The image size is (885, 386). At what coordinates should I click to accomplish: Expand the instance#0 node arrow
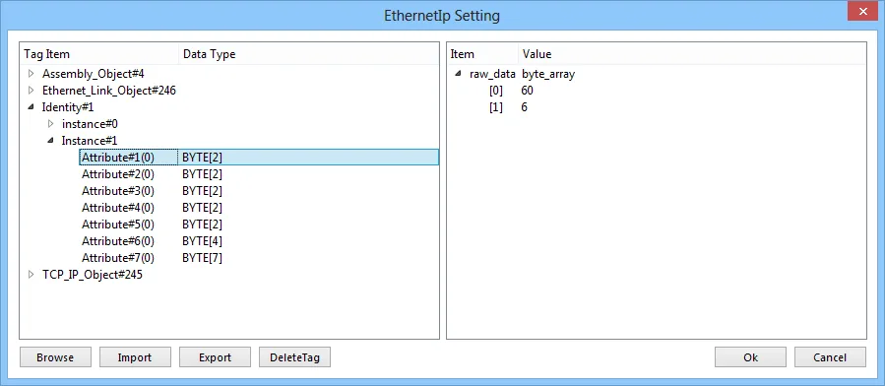tap(51, 124)
